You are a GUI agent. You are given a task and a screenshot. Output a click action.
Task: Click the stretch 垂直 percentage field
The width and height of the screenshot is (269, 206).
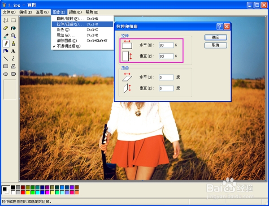pos(166,56)
